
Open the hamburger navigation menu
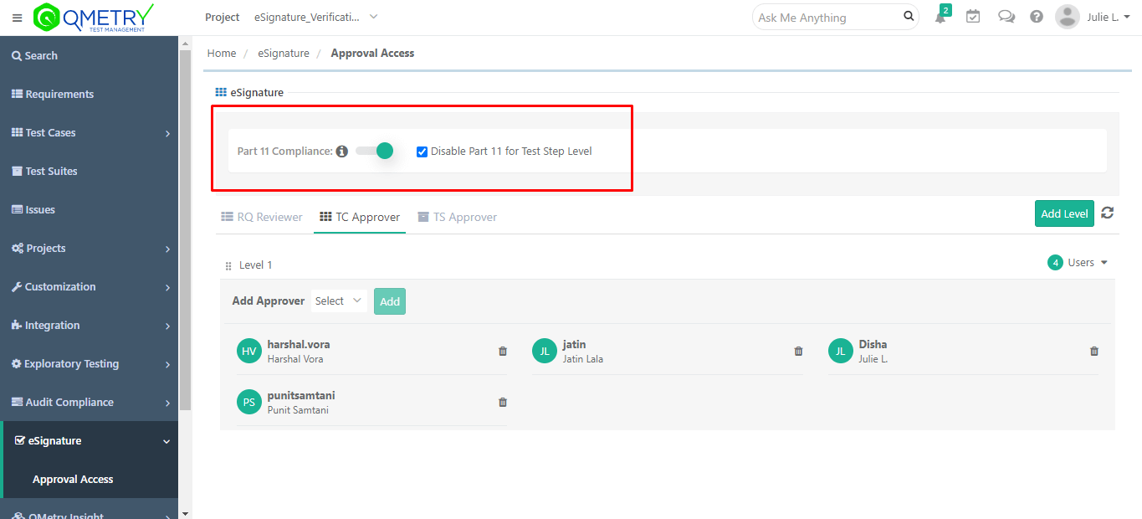coord(17,18)
